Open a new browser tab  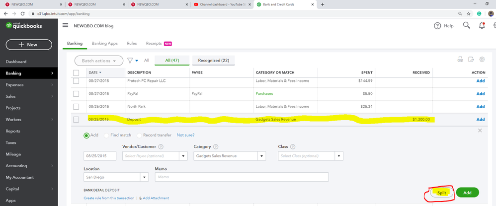[x=323, y=4]
